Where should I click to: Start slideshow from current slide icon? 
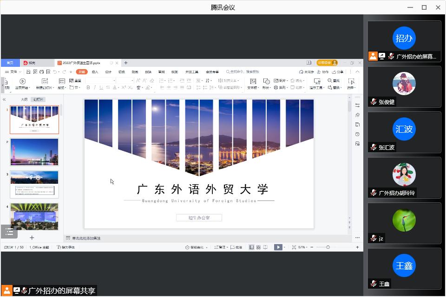point(22,81)
